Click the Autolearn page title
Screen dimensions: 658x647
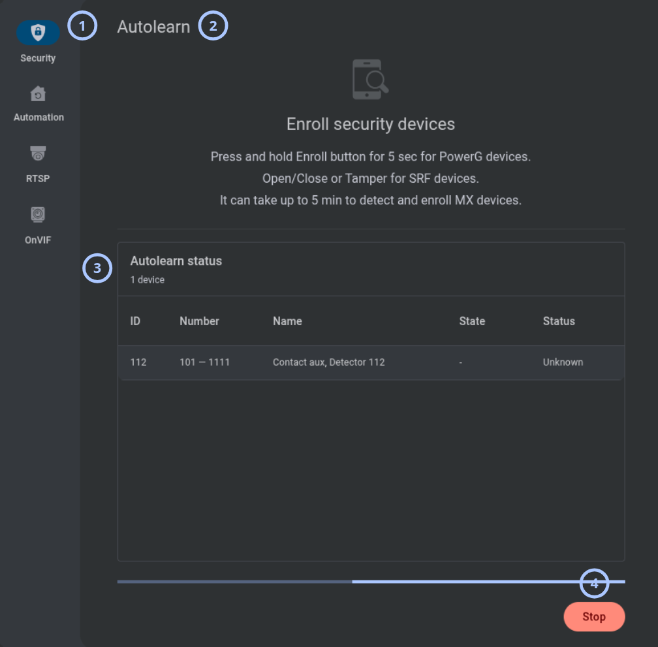point(153,27)
